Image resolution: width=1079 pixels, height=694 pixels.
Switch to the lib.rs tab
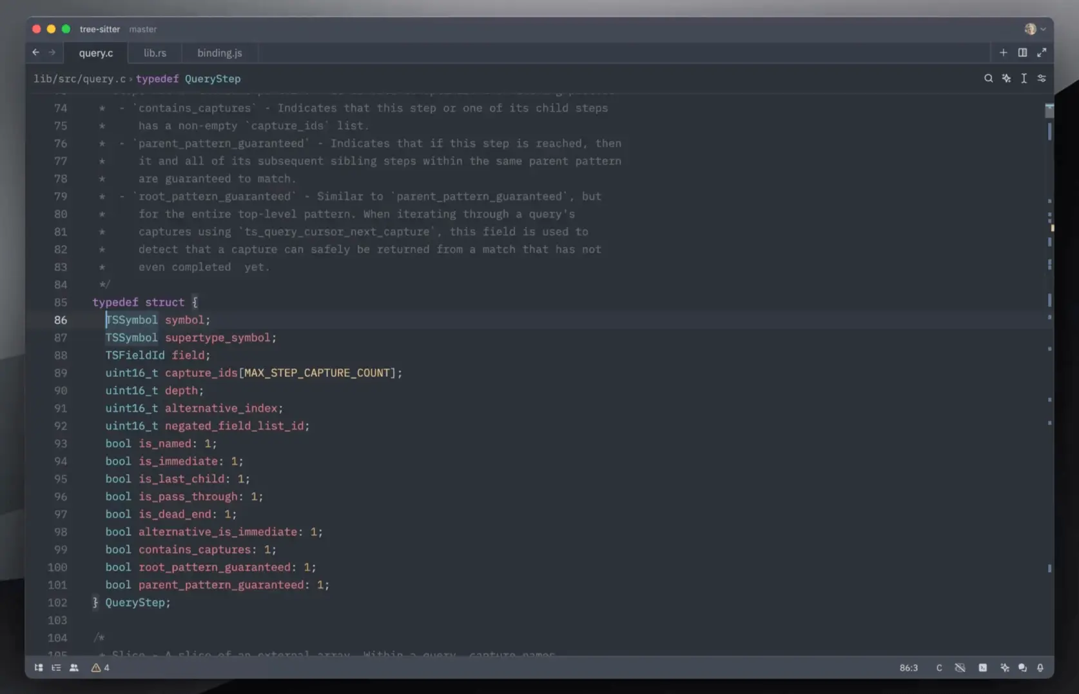click(x=155, y=53)
